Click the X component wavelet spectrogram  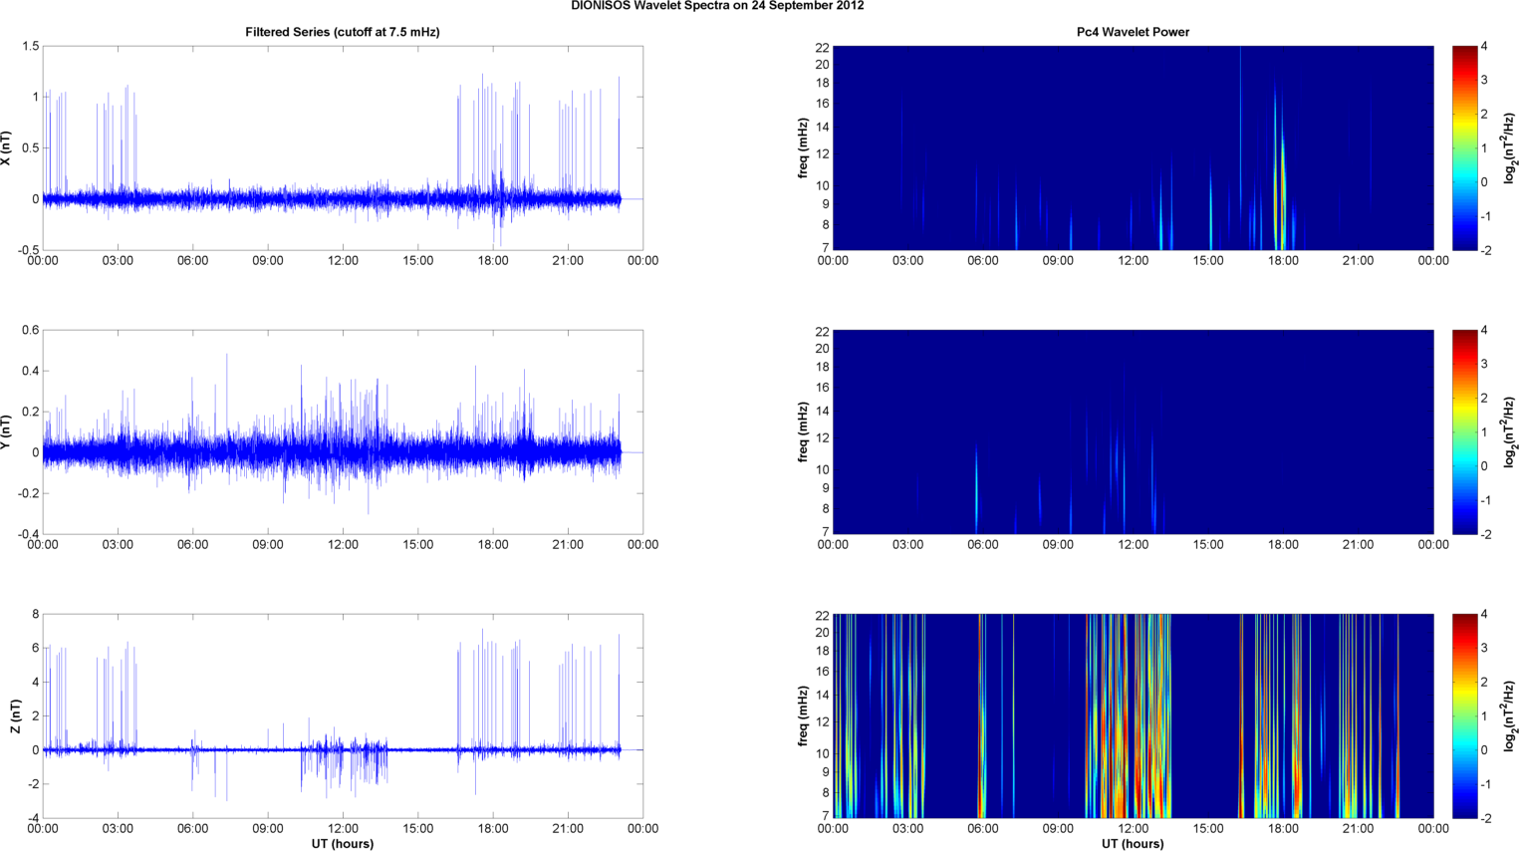point(1133,147)
